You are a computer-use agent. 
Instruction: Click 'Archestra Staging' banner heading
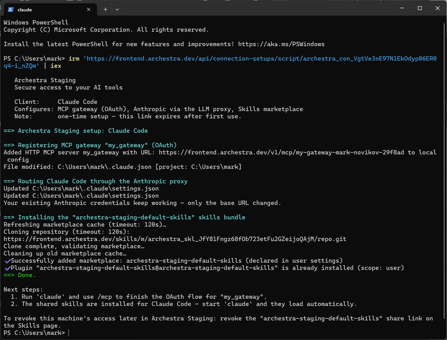[x=45, y=80]
